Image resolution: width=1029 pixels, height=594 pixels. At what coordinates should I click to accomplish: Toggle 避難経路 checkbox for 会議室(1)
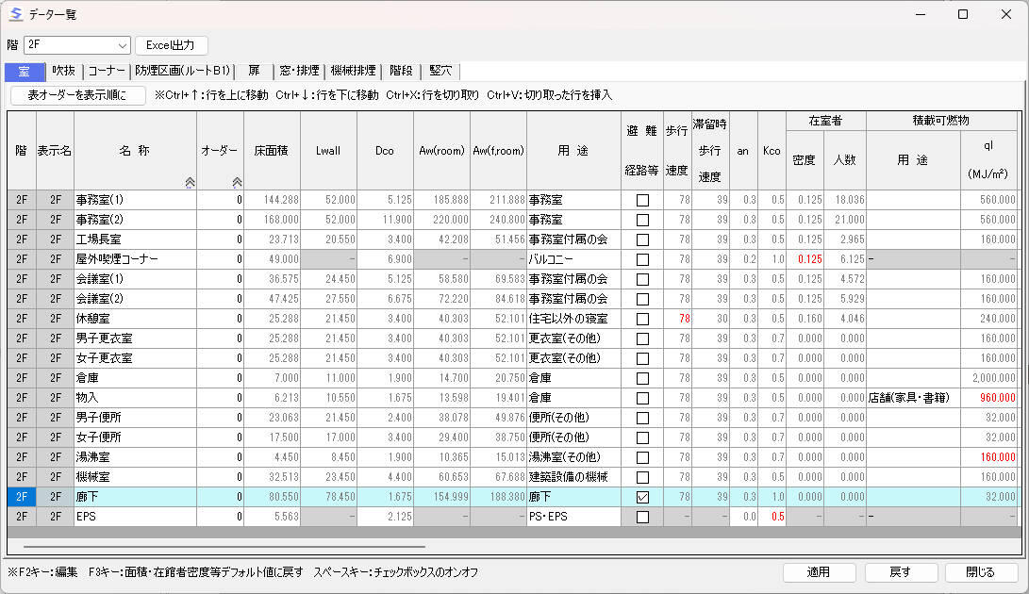(x=642, y=279)
